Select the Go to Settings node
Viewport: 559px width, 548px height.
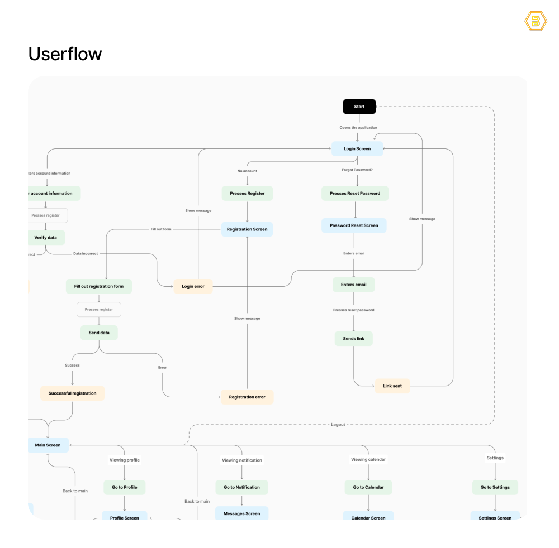point(495,487)
